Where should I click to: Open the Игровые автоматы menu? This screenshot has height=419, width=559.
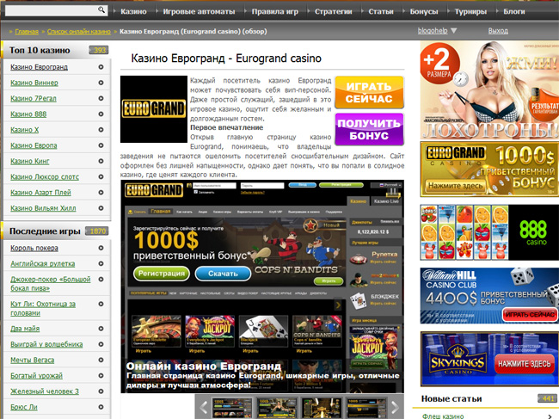pyautogui.click(x=199, y=12)
